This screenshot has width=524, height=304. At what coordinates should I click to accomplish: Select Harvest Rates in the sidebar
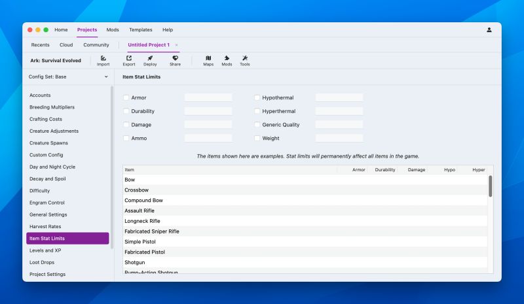click(67, 227)
